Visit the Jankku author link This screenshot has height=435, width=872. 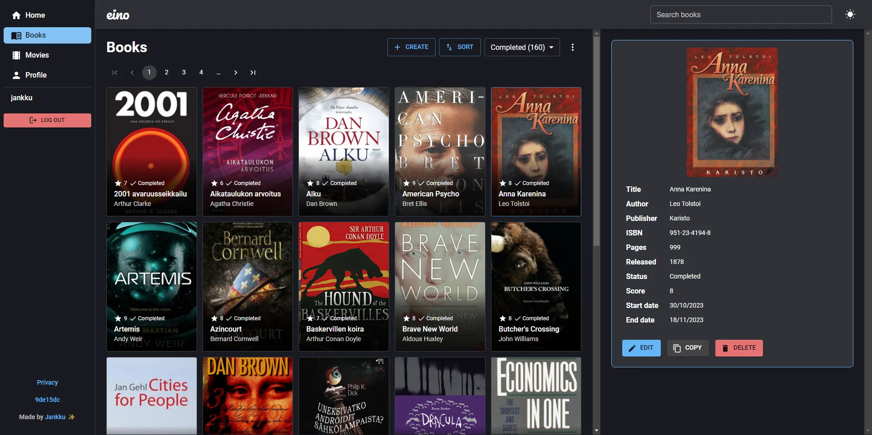click(55, 417)
